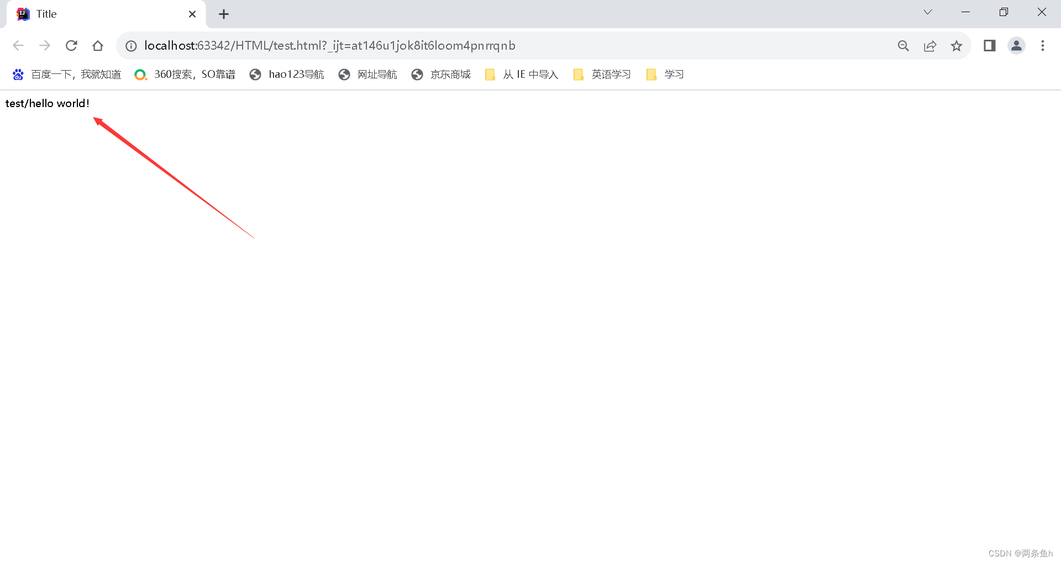
Task: Restore down the browser window
Action: tap(1004, 12)
